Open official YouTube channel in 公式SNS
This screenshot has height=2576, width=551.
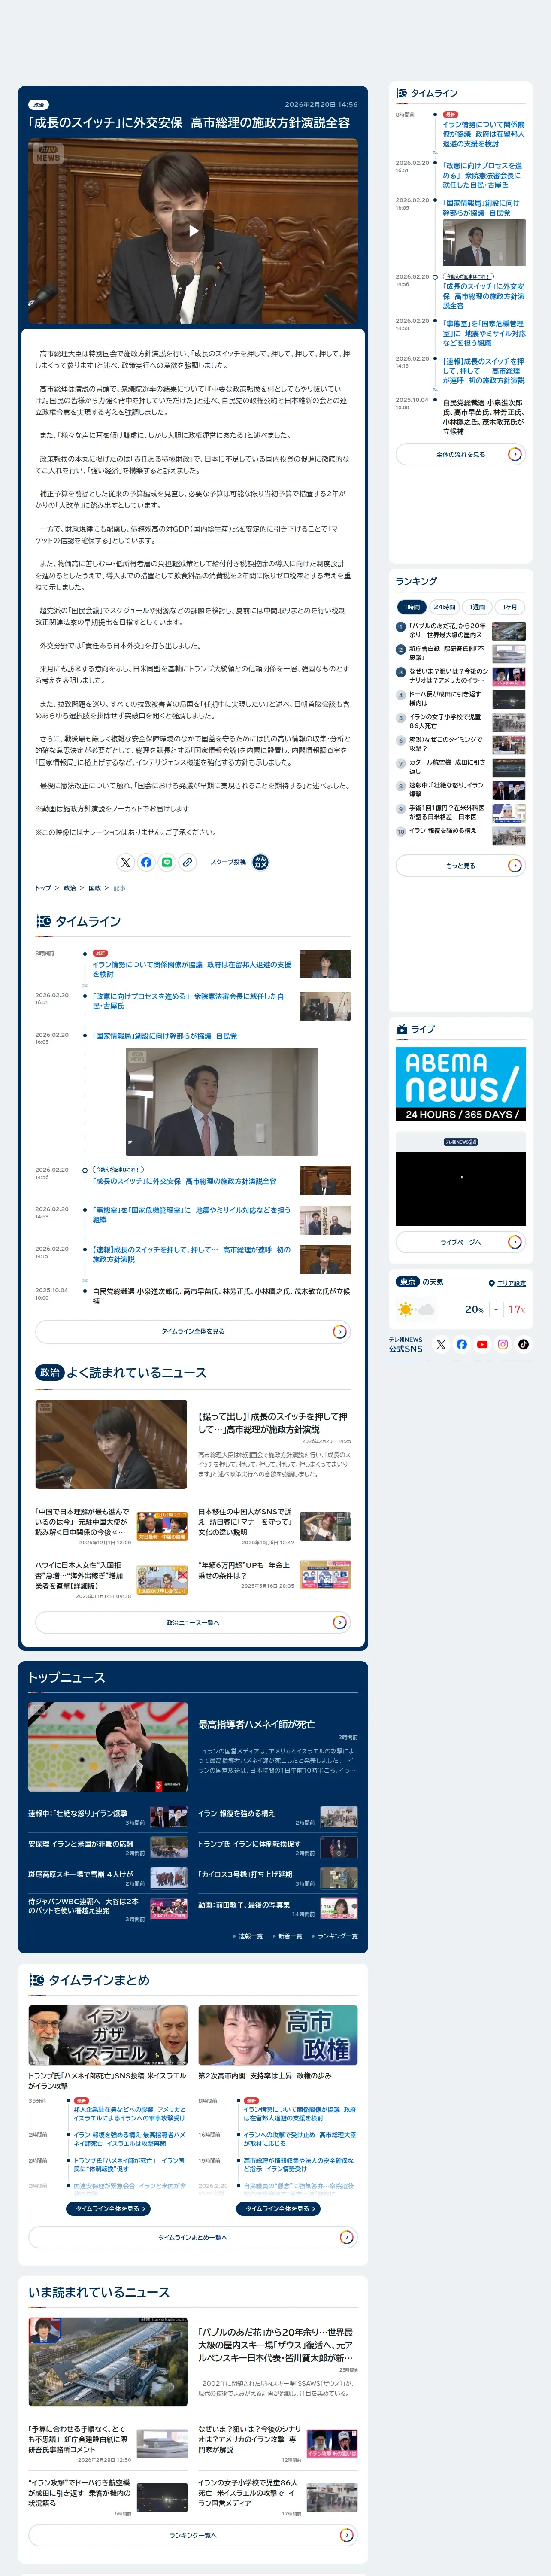point(482,1344)
